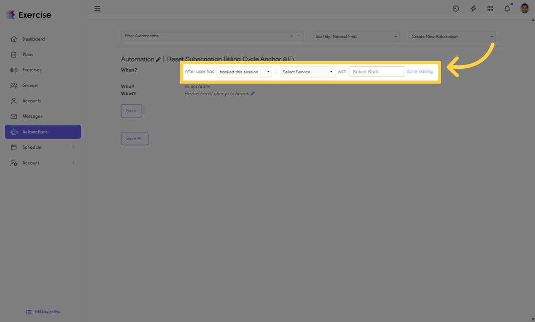Open the notifications bell icon

point(507,8)
